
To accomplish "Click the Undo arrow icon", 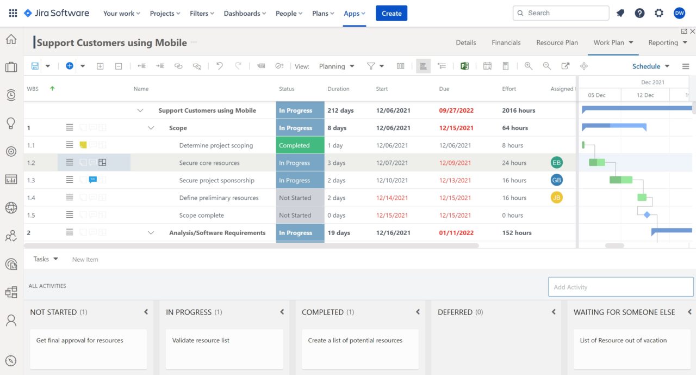I will tap(219, 65).
